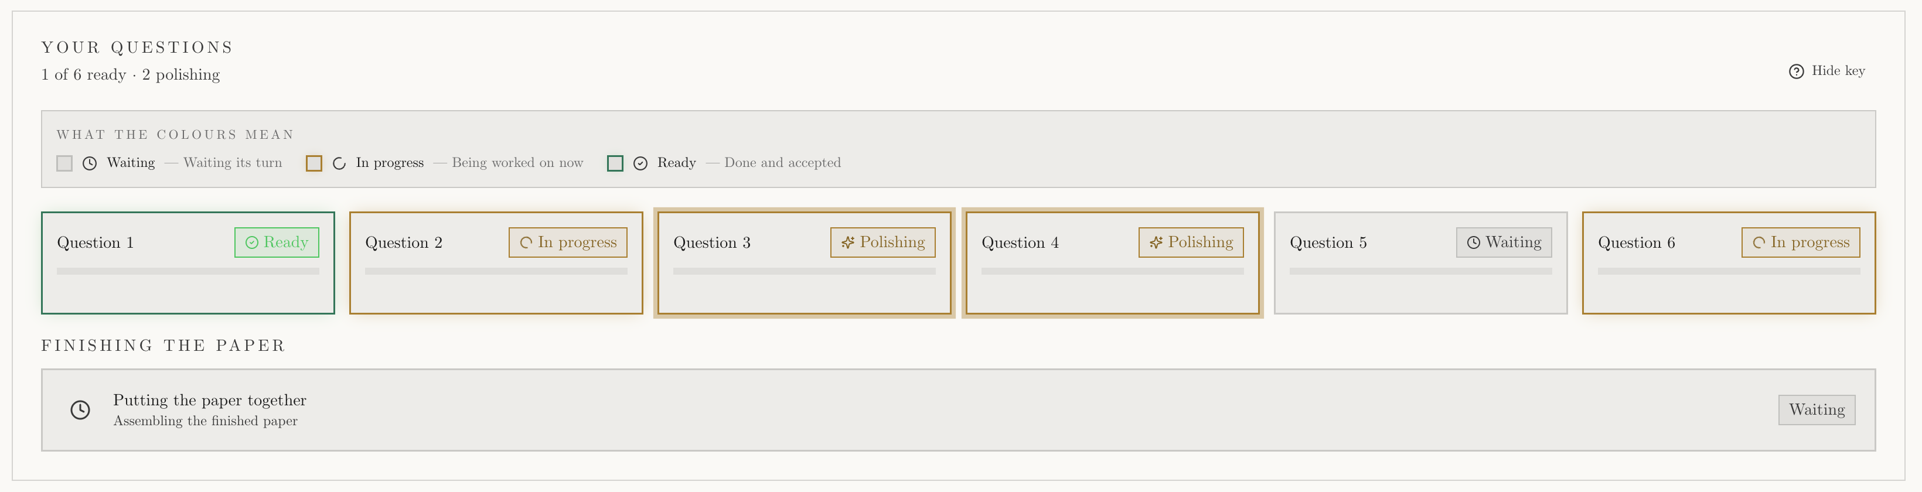The height and width of the screenshot is (492, 1922).
Task: Click the progress bar in Question 4 card
Action: pyautogui.click(x=1112, y=271)
